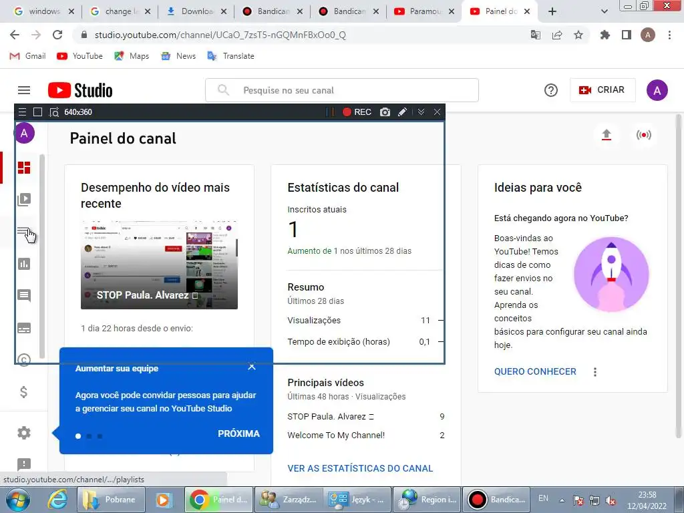The width and height of the screenshot is (684, 513).
Task: Click Bandicam find window magnifier icon
Action: coord(53,112)
